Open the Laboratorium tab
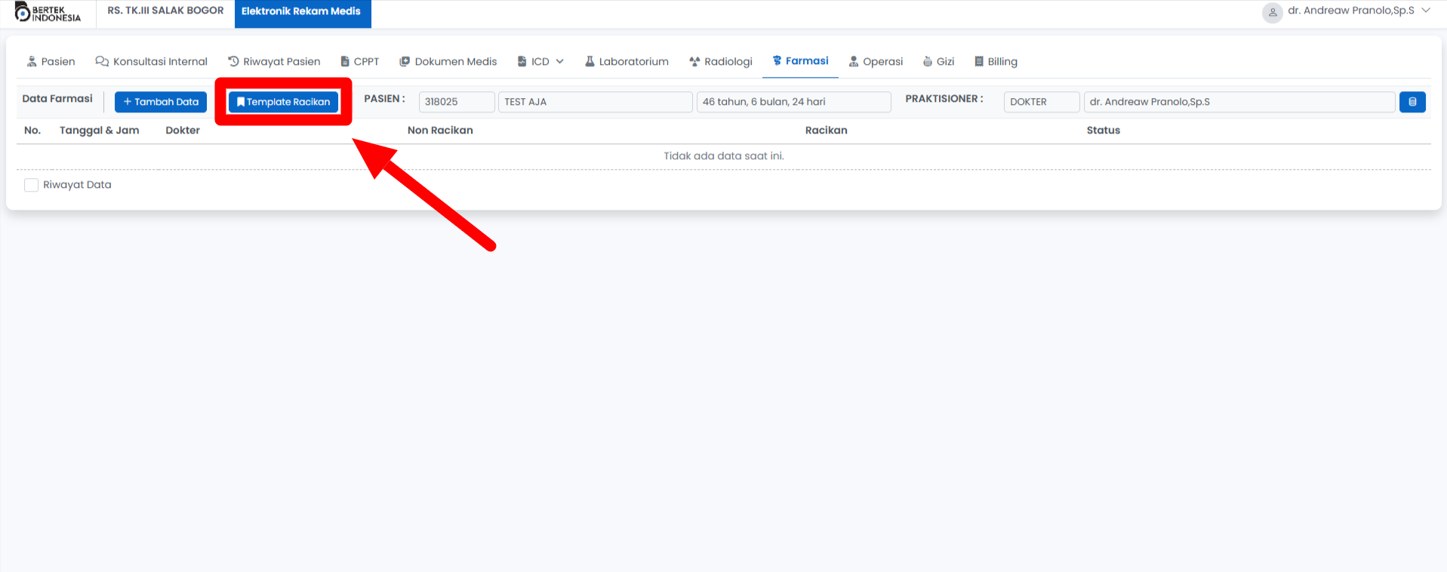The image size is (1447, 572). [627, 62]
